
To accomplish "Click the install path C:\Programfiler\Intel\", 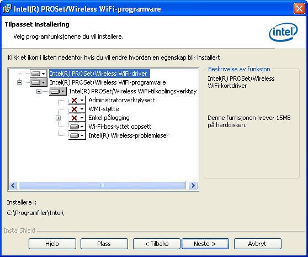I will click(x=35, y=213).
